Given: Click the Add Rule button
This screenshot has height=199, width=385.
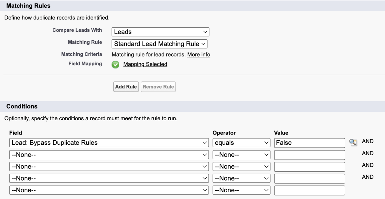Looking at the screenshot, I should 126,86.
